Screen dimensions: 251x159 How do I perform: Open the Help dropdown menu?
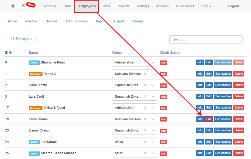[206, 6]
